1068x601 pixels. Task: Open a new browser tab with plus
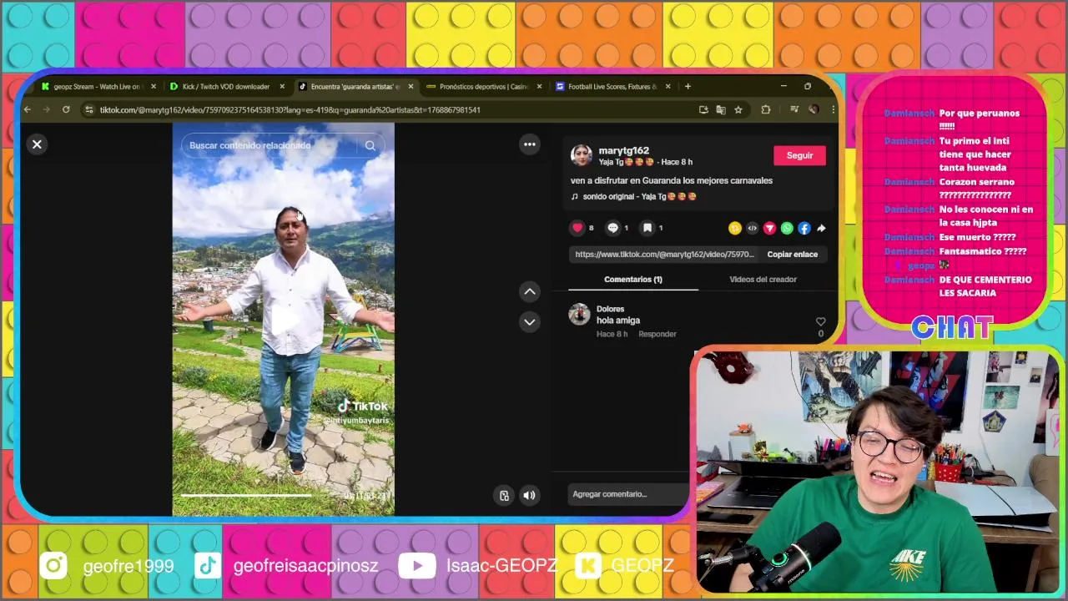coord(688,87)
